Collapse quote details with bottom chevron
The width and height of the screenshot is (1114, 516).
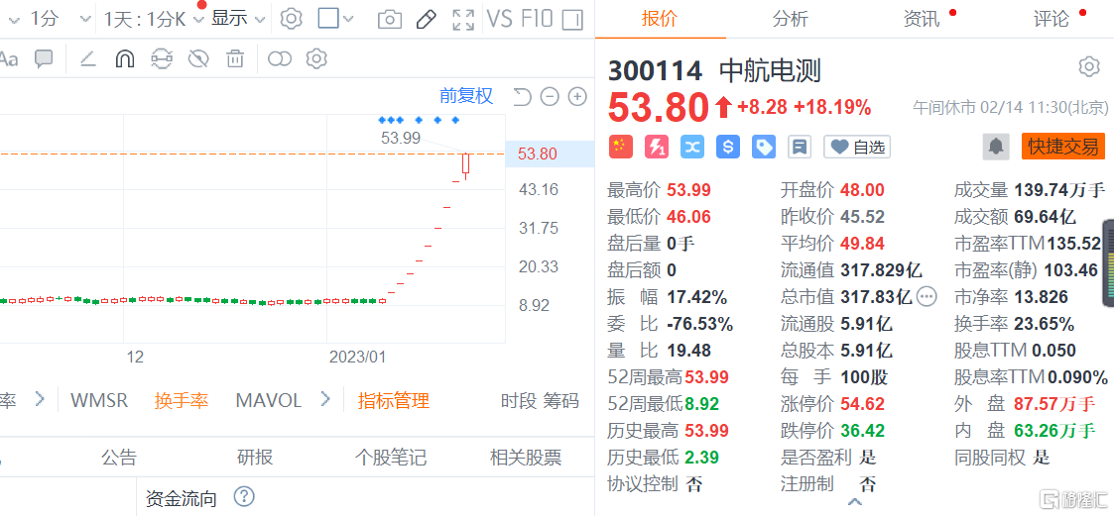[x=855, y=503]
